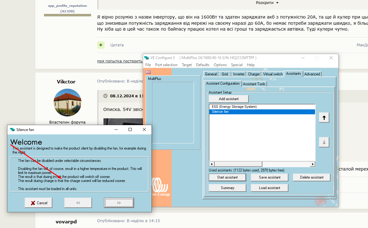Open Vikctor's profile name link
Viewport: 368px width, 228px height.
click(x=66, y=82)
